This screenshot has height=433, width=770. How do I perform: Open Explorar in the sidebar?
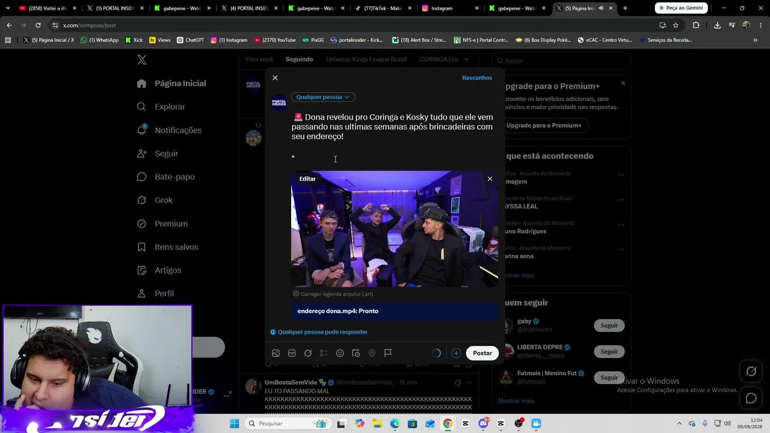click(161, 106)
